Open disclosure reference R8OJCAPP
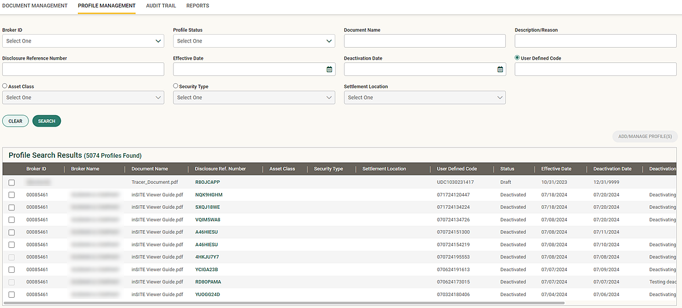The width and height of the screenshot is (682, 308). [x=207, y=183]
